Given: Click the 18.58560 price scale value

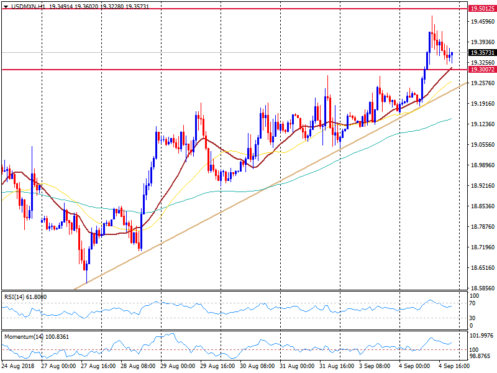Looking at the screenshot, I should point(482,288).
